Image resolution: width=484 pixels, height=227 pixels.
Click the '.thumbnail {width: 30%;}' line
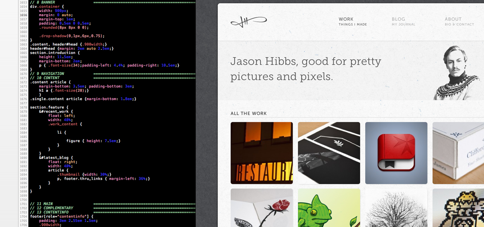pyautogui.click(x=84, y=175)
